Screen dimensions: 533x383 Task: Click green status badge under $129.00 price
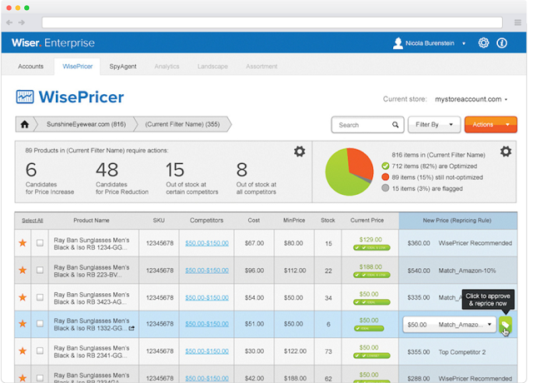[x=371, y=248]
